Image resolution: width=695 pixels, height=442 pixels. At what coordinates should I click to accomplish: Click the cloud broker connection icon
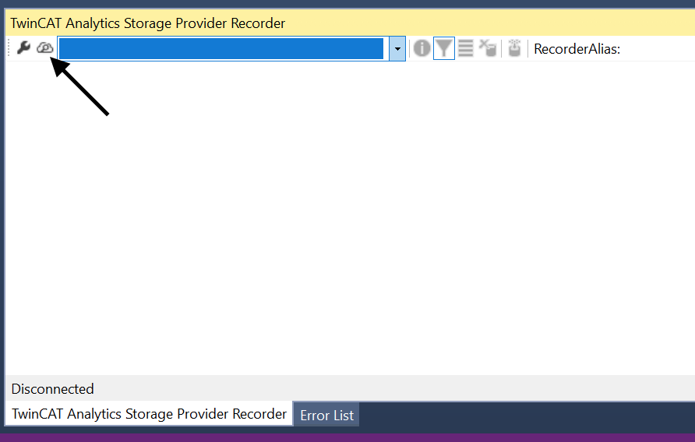(x=44, y=47)
